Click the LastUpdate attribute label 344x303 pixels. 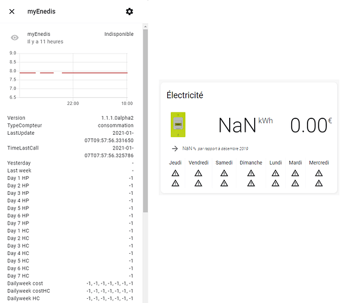pyautogui.click(x=21, y=133)
